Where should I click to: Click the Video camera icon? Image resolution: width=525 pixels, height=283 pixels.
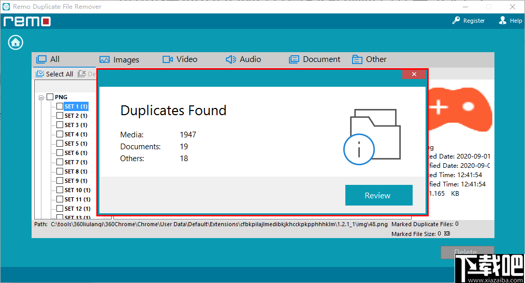point(168,59)
